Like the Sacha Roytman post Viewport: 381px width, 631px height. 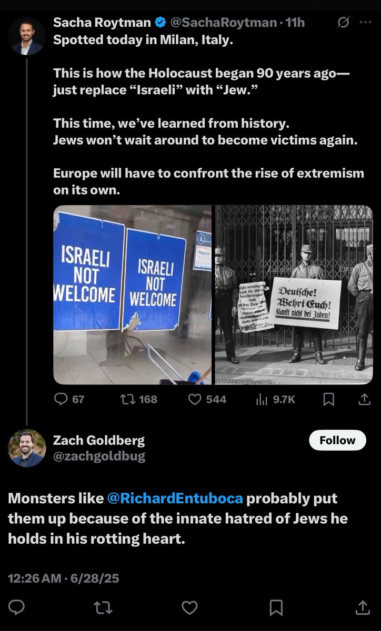(x=195, y=400)
